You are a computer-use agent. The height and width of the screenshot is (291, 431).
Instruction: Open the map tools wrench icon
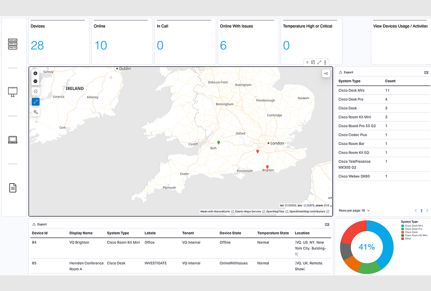pyautogui.click(x=36, y=112)
